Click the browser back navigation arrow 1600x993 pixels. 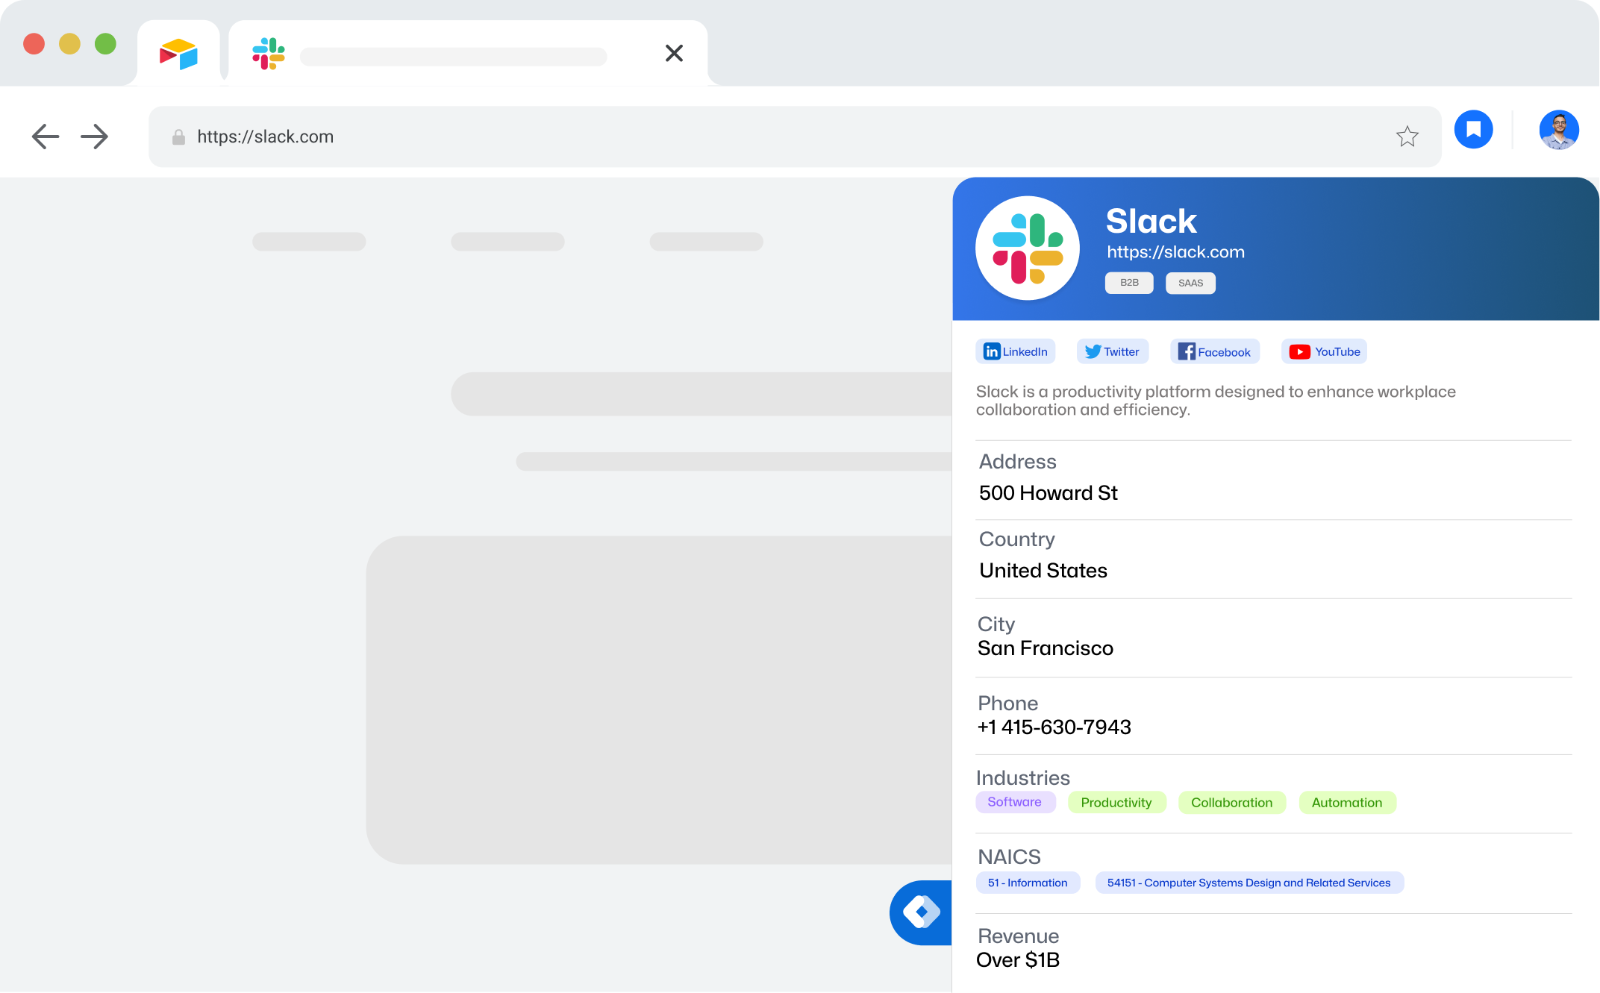[45, 137]
